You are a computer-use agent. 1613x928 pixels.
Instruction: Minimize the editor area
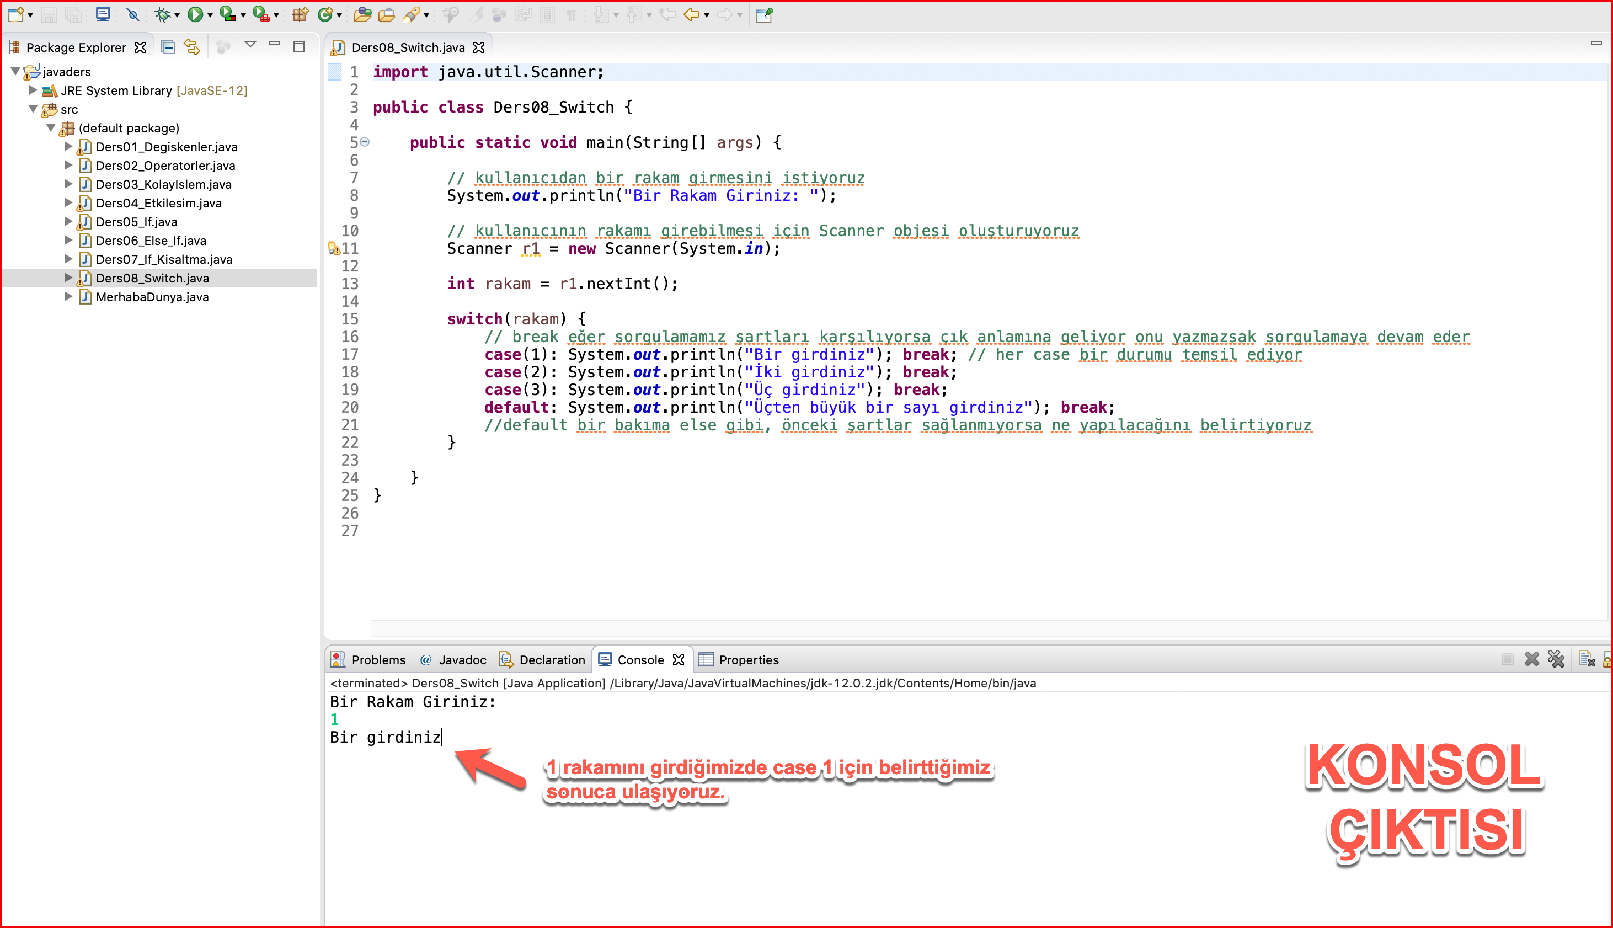coord(1596,44)
